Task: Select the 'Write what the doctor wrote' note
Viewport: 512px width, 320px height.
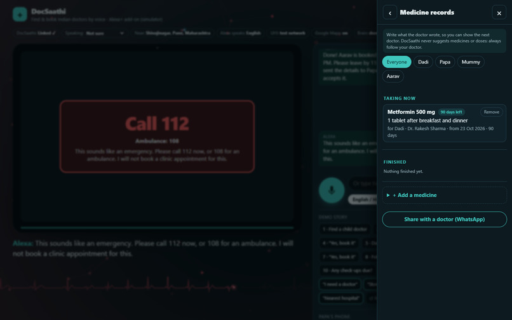Action: (x=445, y=41)
